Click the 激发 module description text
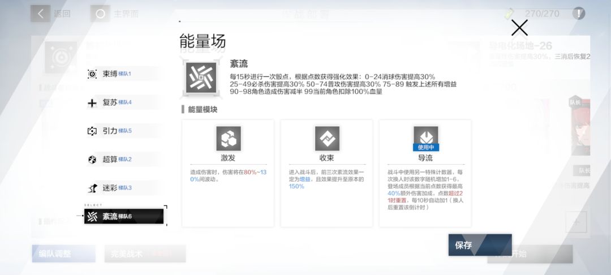Screen dimensions: 611x275 (x=229, y=175)
